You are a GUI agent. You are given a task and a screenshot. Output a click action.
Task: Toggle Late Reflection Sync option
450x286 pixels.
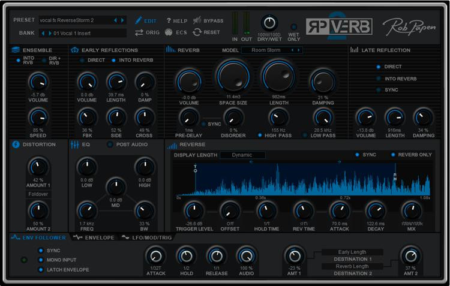click(379, 90)
